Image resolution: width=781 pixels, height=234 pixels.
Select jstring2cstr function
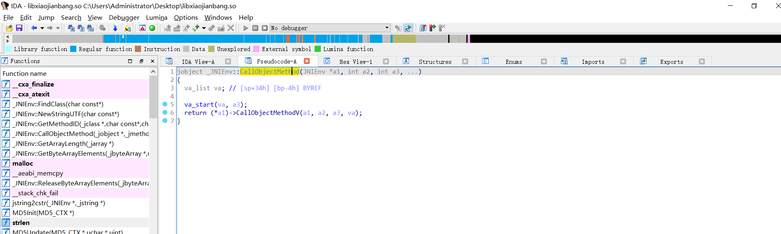click(75, 203)
